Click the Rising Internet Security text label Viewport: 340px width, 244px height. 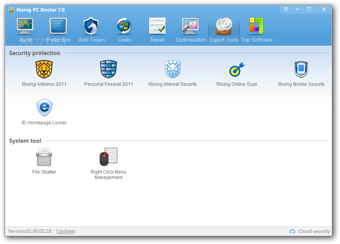173,84
